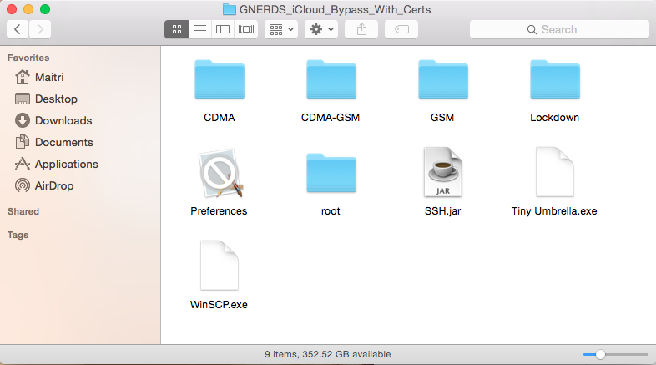Open the Action gear menu
Viewport: 656px width, 365px height.
321,29
